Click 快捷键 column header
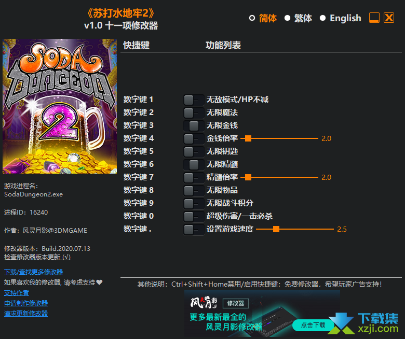 pyautogui.click(x=137, y=46)
